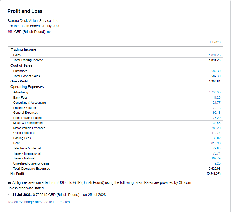
Task: Click the UK flag icon beside GBP
Action: point(10,32)
